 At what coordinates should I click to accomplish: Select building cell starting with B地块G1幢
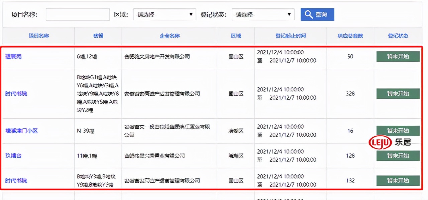(97, 94)
